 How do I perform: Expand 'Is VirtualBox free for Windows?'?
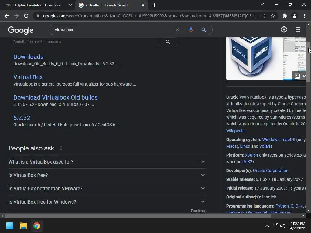click(107, 202)
